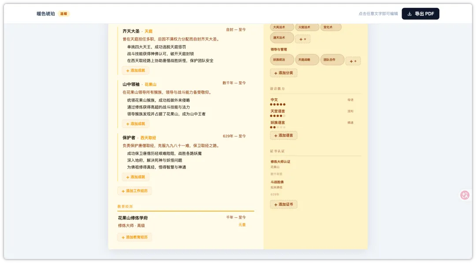The height and width of the screenshot is (263, 476).
Task: Edit the job title 山中领袖
Action: (131, 84)
